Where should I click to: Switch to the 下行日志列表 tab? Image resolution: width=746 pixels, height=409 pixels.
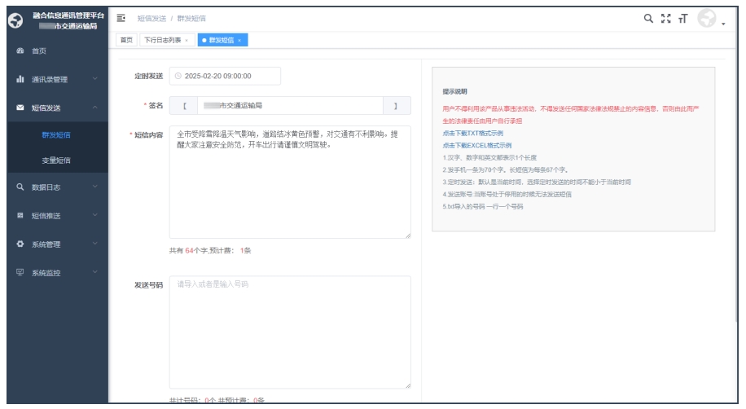160,40
